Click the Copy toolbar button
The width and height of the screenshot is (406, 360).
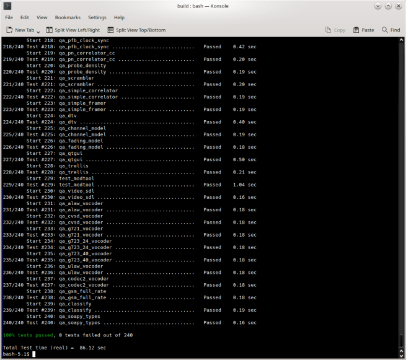[x=335, y=30]
